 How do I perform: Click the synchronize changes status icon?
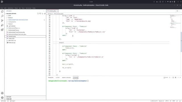pyautogui.click(x=8, y=101)
